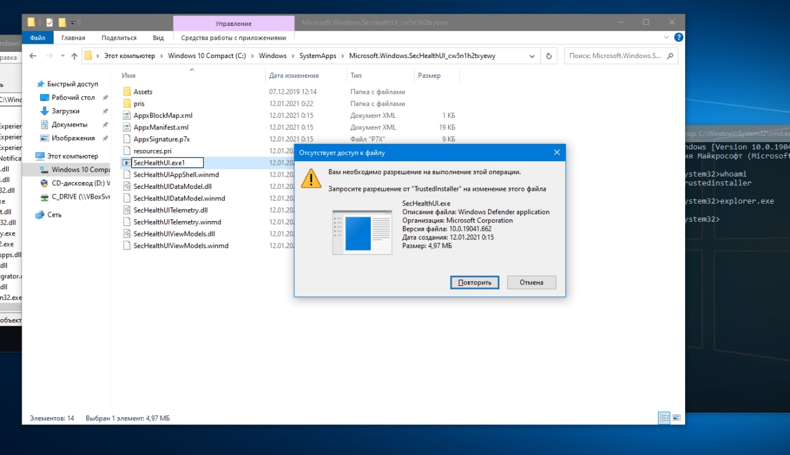Click the Forward navigation arrow
The image size is (790, 455).
[49, 56]
